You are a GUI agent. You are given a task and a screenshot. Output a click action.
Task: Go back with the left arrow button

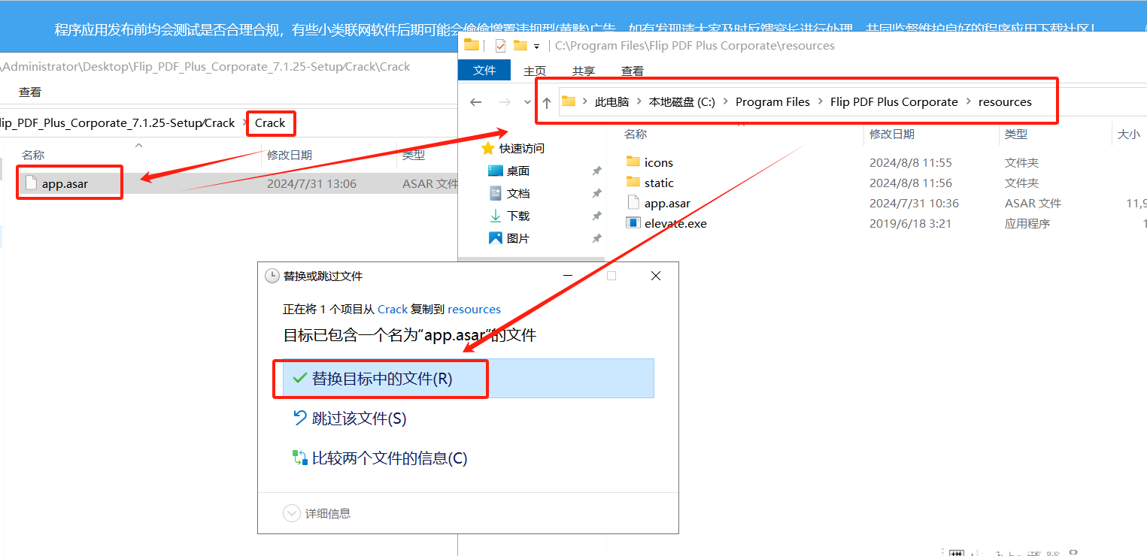475,102
